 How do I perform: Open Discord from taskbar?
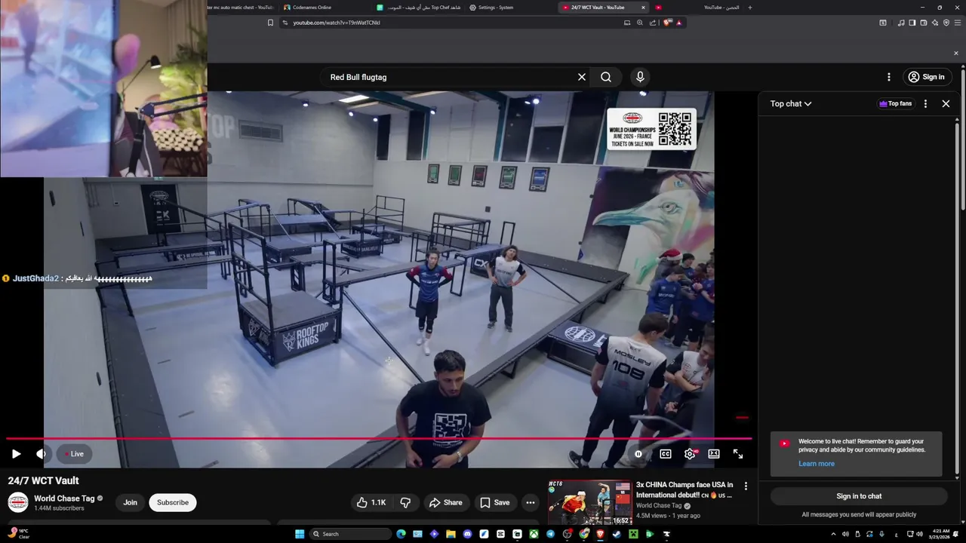pyautogui.click(x=467, y=534)
